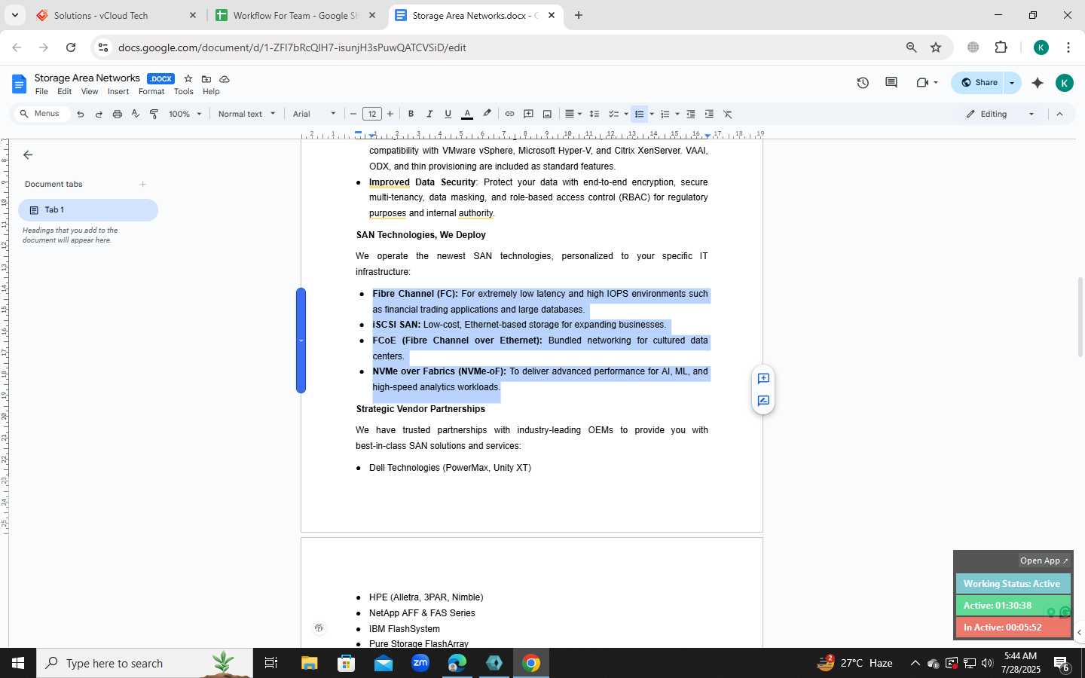Open the File menu
Viewport: 1085px width, 678px height.
41,92
